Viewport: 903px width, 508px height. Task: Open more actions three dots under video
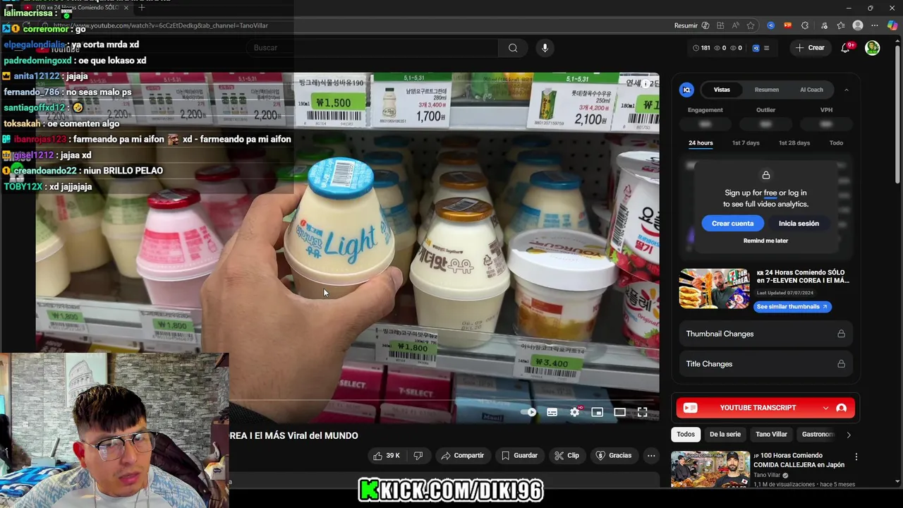[x=651, y=456]
